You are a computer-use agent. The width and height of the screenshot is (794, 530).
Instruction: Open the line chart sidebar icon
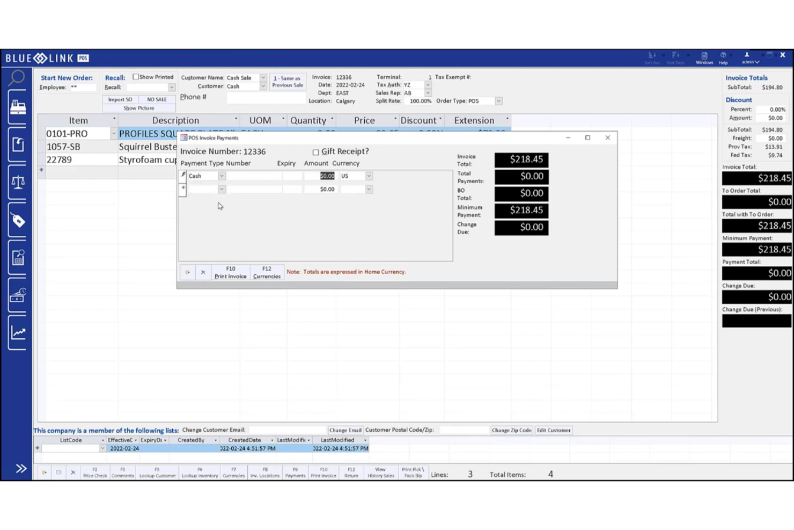pos(18,333)
